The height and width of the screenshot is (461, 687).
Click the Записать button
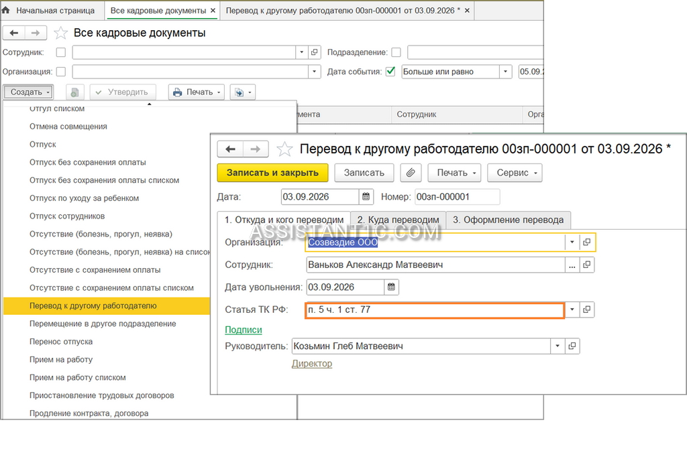364,173
